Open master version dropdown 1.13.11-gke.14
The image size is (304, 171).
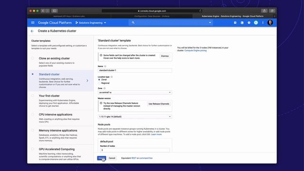(x=135, y=117)
